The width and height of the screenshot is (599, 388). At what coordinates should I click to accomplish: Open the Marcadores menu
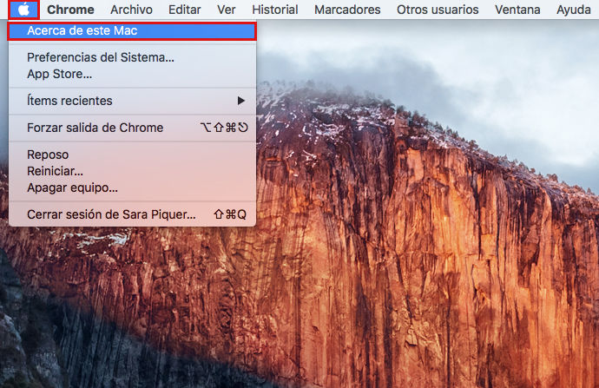point(347,10)
